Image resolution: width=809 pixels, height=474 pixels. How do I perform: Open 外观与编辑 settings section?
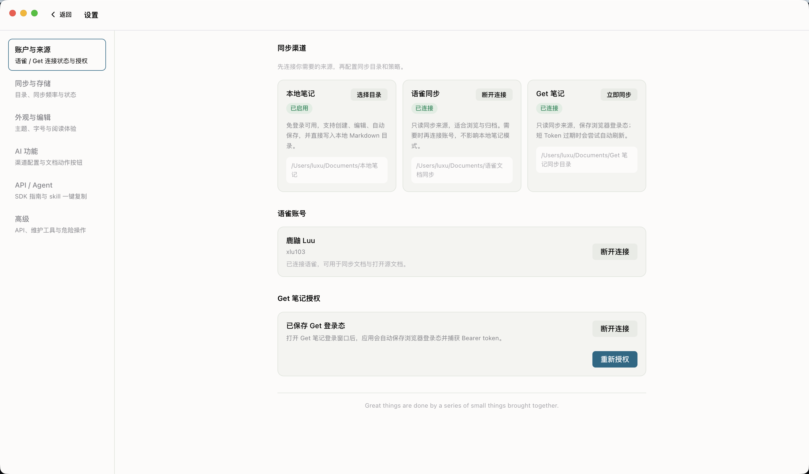point(57,123)
